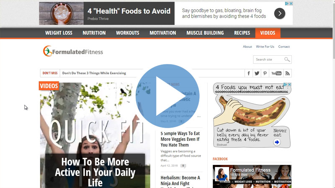Open the Pinterest icon link
Image resolution: width=335 pixels, height=188 pixels.
265,73
